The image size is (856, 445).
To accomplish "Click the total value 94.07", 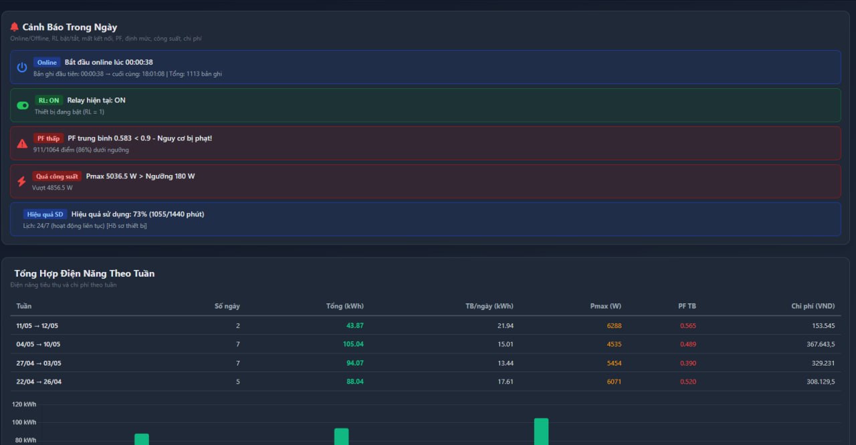I will click(355, 363).
